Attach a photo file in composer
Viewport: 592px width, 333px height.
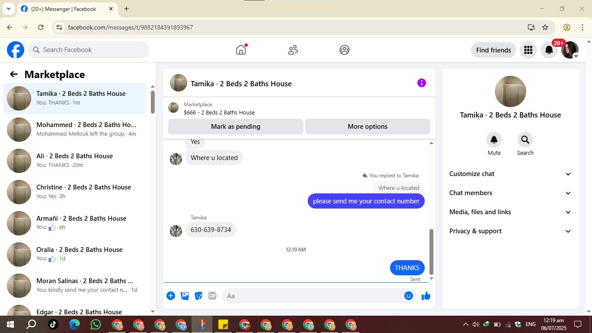185,296
